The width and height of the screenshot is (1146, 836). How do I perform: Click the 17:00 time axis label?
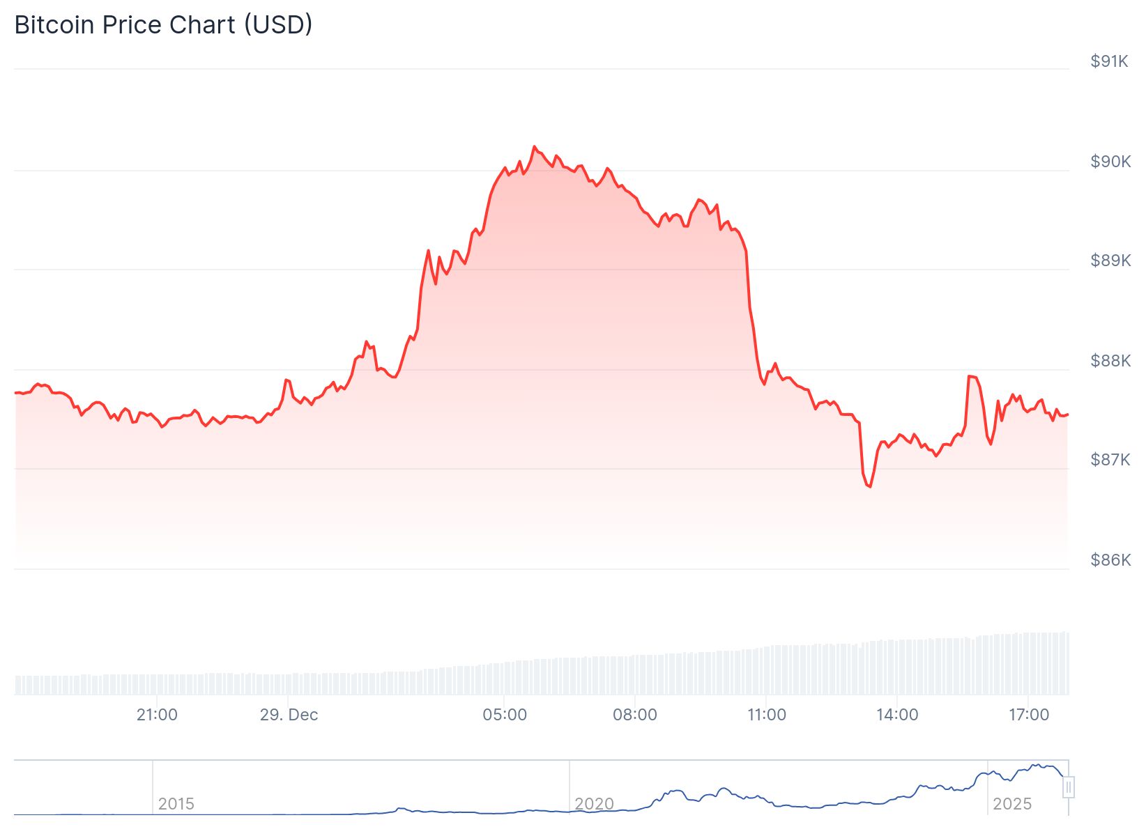pos(1029,715)
